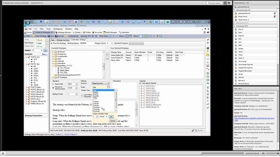Collapse the Организаторы participants group
280x157 pixels.
tap(235, 10)
